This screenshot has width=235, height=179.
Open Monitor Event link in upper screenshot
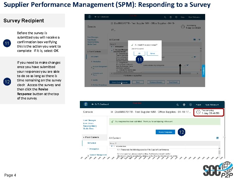pyautogui.click(x=92, y=44)
